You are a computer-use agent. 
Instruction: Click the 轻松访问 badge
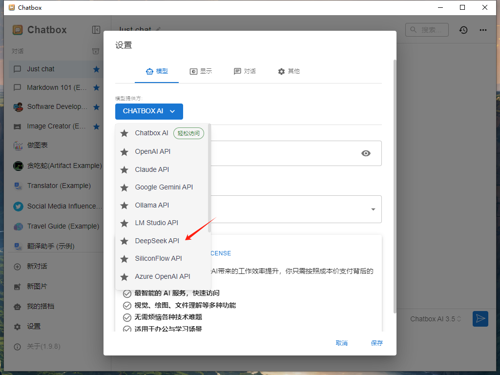click(188, 133)
